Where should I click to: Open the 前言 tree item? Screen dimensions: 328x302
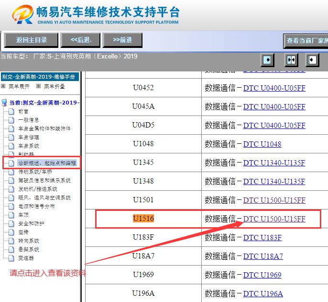[23, 111]
